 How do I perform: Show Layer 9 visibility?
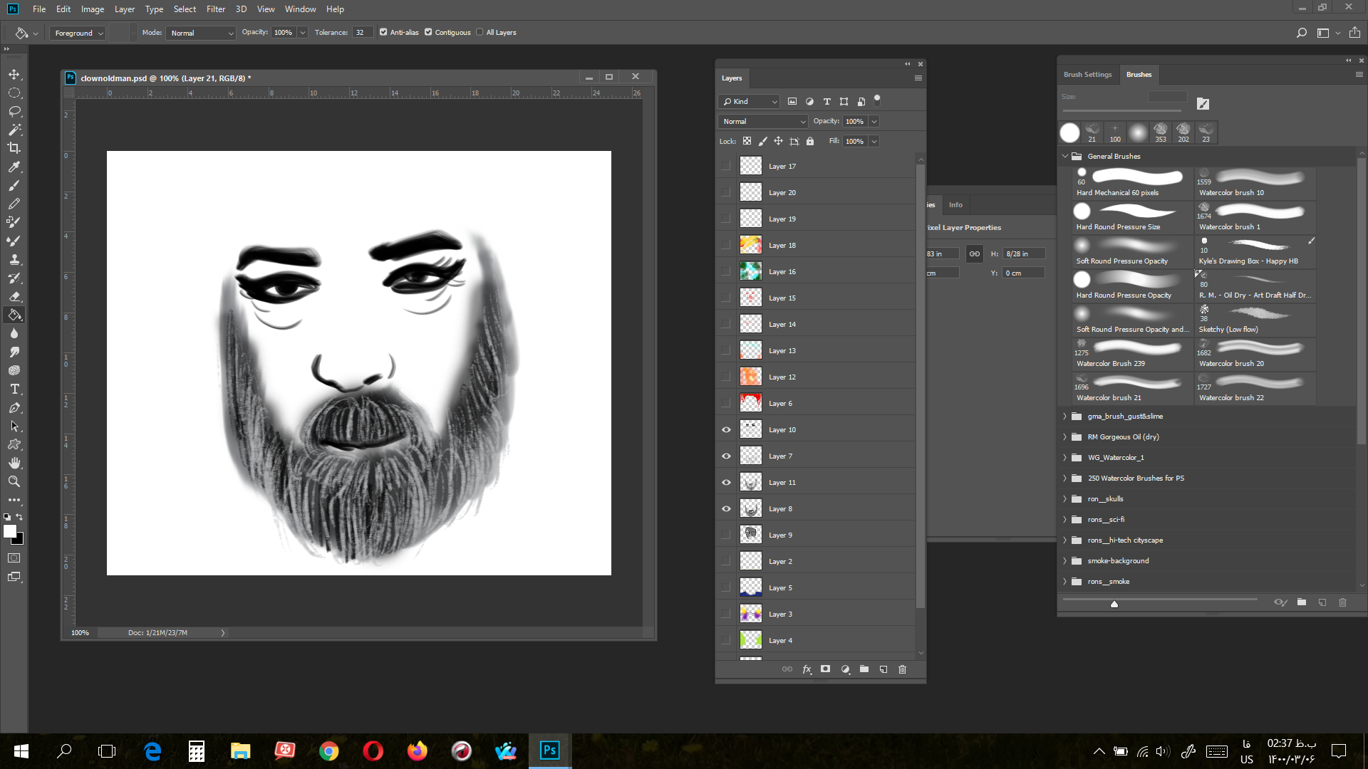(x=726, y=535)
